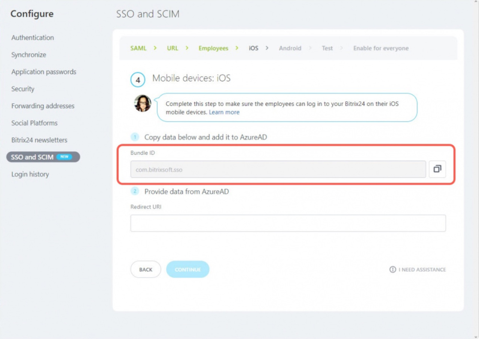Click the Back button
Screen dimensions: 479x339
(146, 269)
